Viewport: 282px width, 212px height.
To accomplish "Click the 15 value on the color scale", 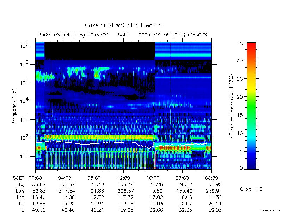I will pos(240,115).
